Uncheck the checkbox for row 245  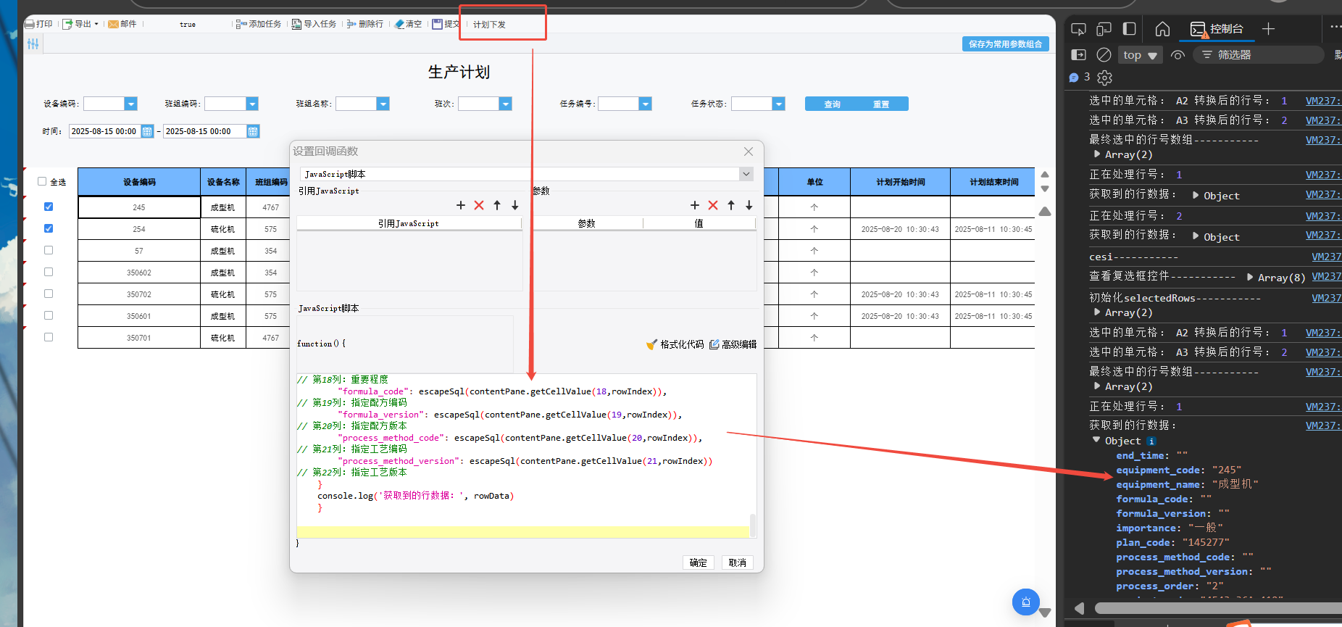coord(49,207)
